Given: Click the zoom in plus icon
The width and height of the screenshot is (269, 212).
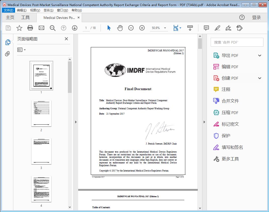Looking at the screenshot, I should pos(142,28).
